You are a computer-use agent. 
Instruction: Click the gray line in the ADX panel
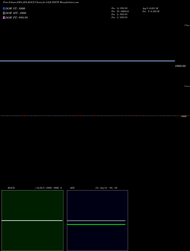point(96,221)
